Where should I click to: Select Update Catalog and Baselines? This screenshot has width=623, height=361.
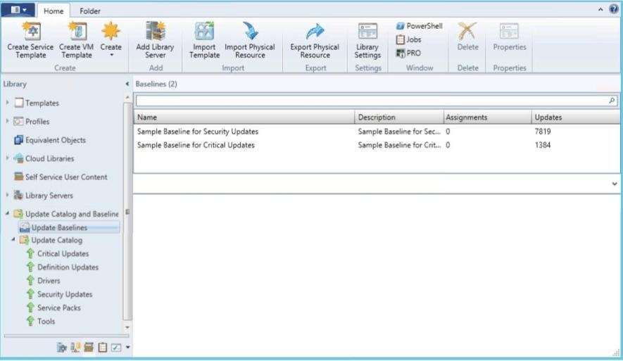pyautogui.click(x=72, y=214)
